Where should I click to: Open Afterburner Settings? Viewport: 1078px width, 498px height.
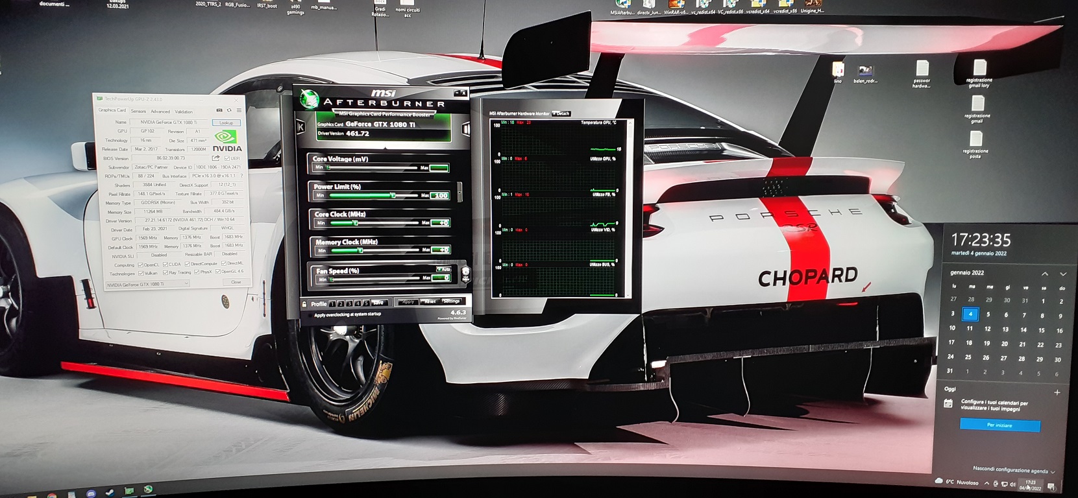coord(452,301)
